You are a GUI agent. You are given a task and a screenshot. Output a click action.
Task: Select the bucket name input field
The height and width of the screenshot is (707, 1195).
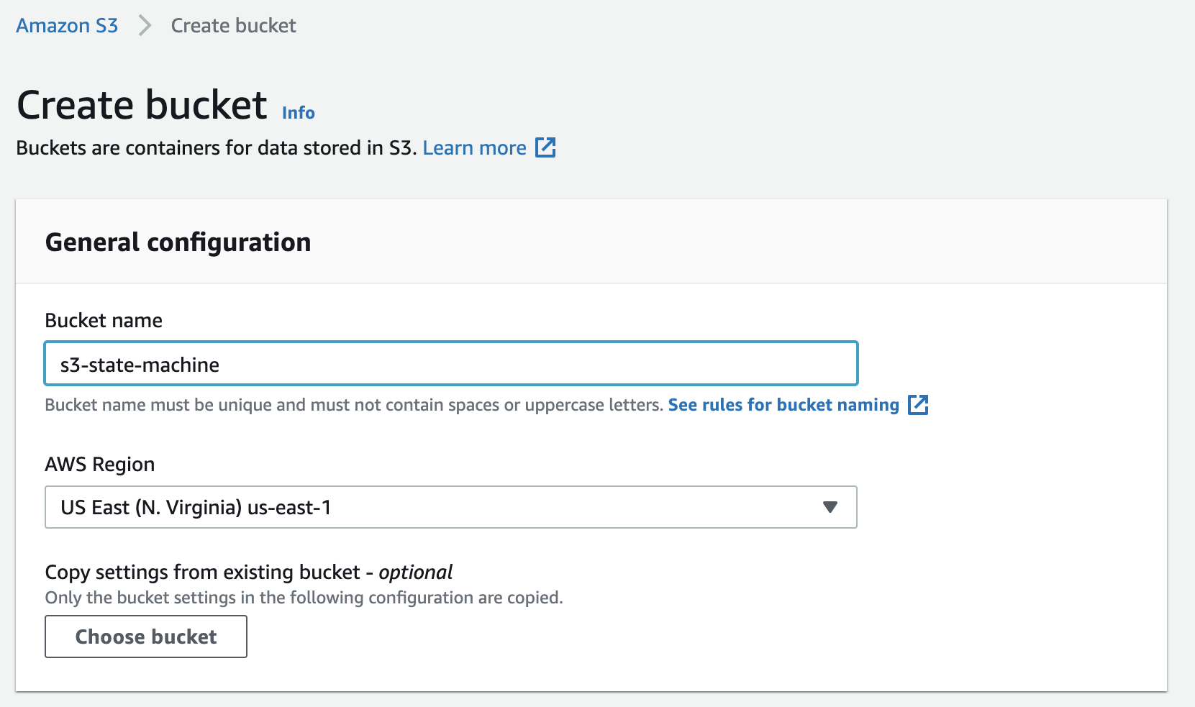click(x=451, y=363)
